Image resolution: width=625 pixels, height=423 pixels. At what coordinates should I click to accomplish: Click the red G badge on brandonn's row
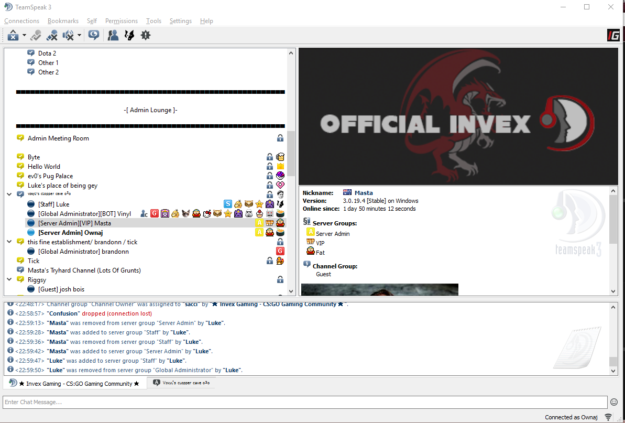(280, 251)
